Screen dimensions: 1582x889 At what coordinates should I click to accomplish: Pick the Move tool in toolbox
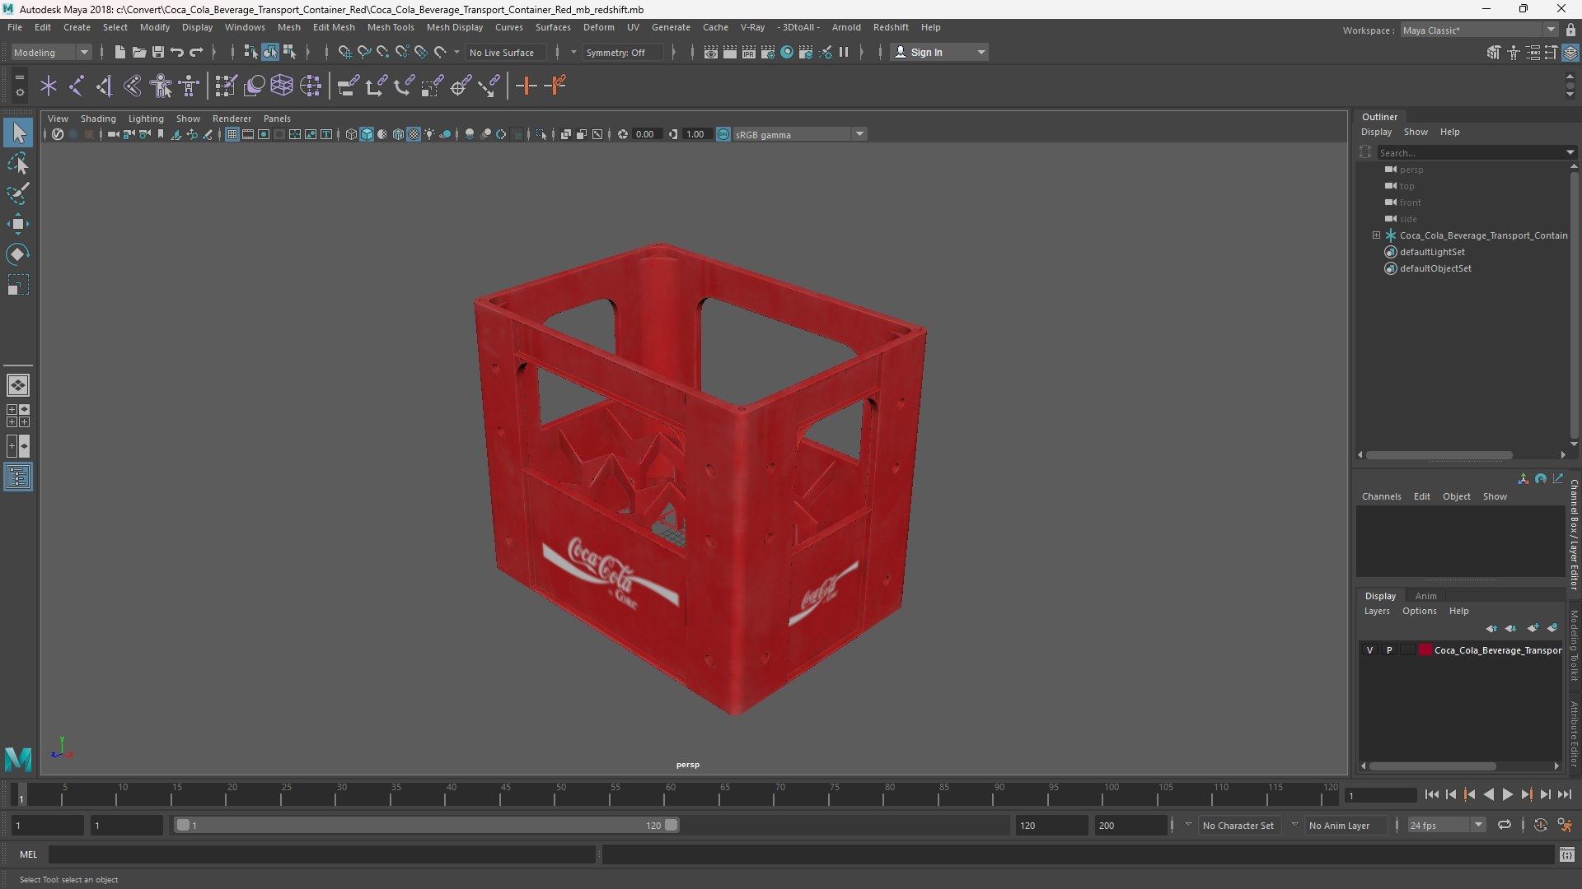point(18,224)
